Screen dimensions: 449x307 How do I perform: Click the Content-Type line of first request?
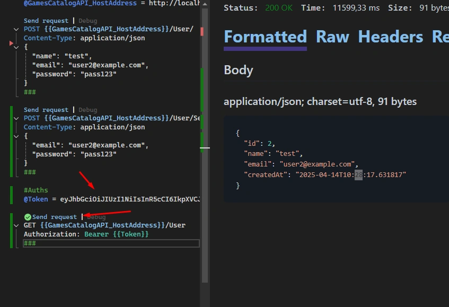[84, 38]
